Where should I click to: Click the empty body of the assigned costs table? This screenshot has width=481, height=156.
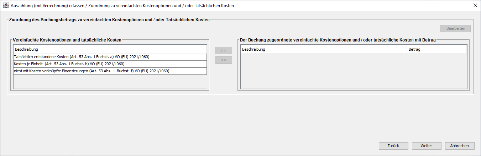[353, 71]
